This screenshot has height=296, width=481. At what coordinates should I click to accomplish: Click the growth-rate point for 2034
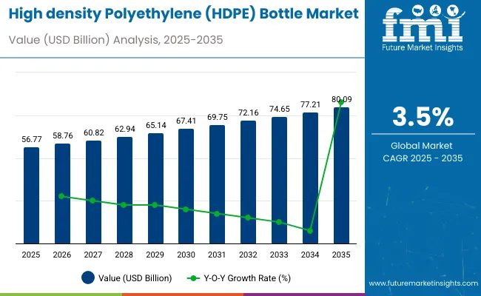tap(310, 231)
